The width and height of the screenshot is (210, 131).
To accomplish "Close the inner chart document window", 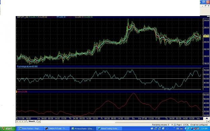I will pos(209,6).
